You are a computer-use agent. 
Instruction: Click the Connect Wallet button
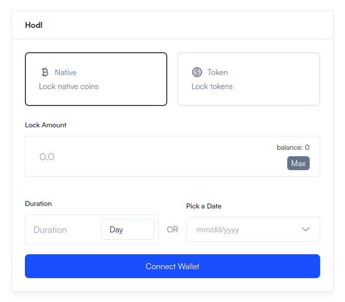[x=172, y=266]
